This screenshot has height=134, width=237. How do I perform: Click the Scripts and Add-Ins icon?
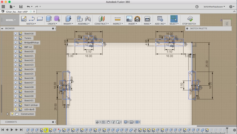(160, 19)
